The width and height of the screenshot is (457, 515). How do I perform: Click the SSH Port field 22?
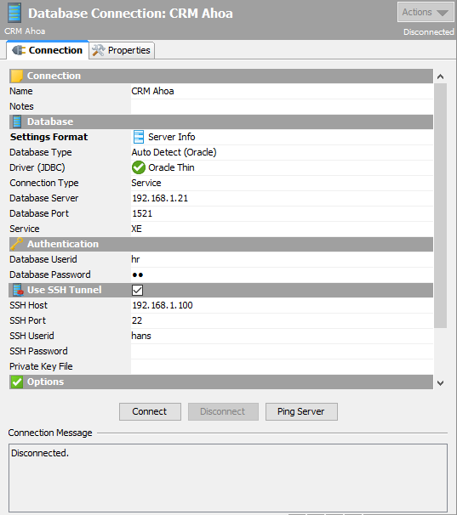[x=282, y=320]
